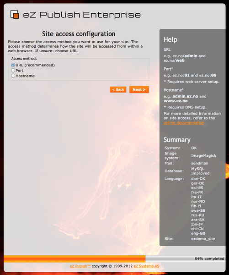Click the 'Hostname*' help subheading
This screenshot has height=275, width=229.
(174, 90)
